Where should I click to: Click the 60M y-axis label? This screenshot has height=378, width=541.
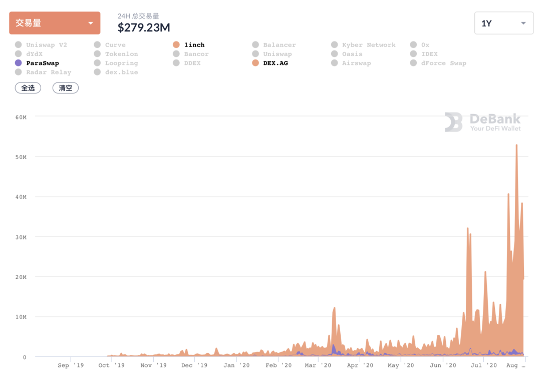(x=21, y=117)
